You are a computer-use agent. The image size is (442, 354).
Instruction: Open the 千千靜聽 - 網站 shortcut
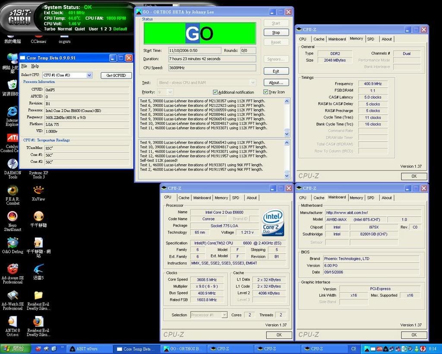[38, 248]
